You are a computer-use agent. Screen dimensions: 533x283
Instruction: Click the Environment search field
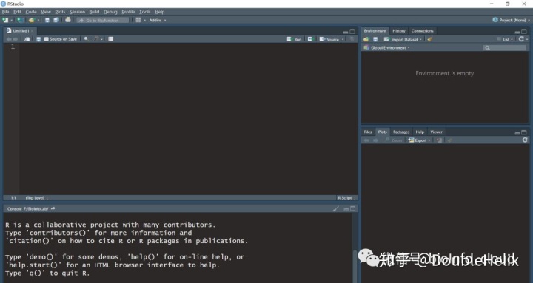coord(505,48)
